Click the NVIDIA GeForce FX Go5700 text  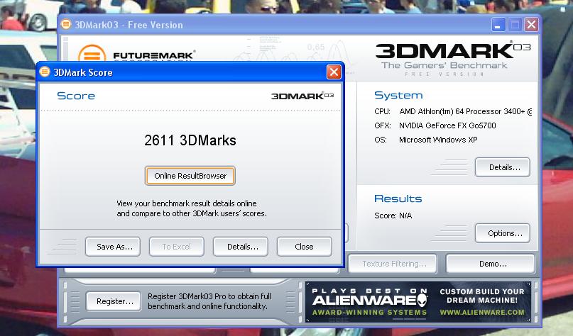(447, 125)
